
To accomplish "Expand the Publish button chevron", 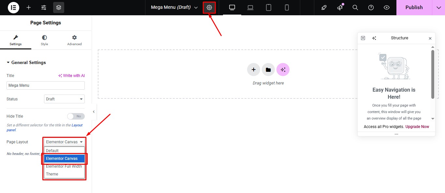I will click(x=438, y=7).
